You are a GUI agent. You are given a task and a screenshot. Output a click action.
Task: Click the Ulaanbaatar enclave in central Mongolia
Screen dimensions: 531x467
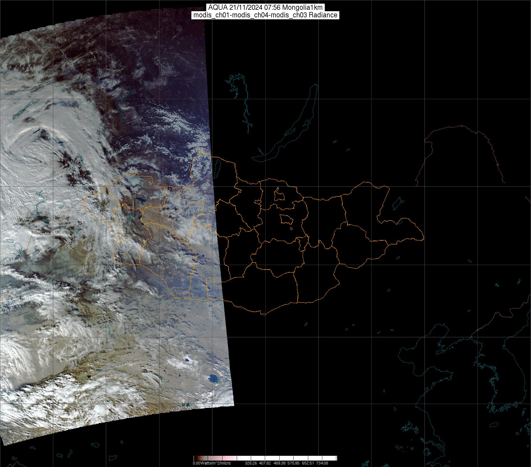(x=286, y=219)
